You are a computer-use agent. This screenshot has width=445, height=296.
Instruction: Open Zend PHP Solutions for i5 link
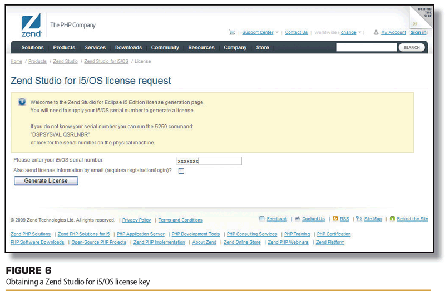pos(84,234)
